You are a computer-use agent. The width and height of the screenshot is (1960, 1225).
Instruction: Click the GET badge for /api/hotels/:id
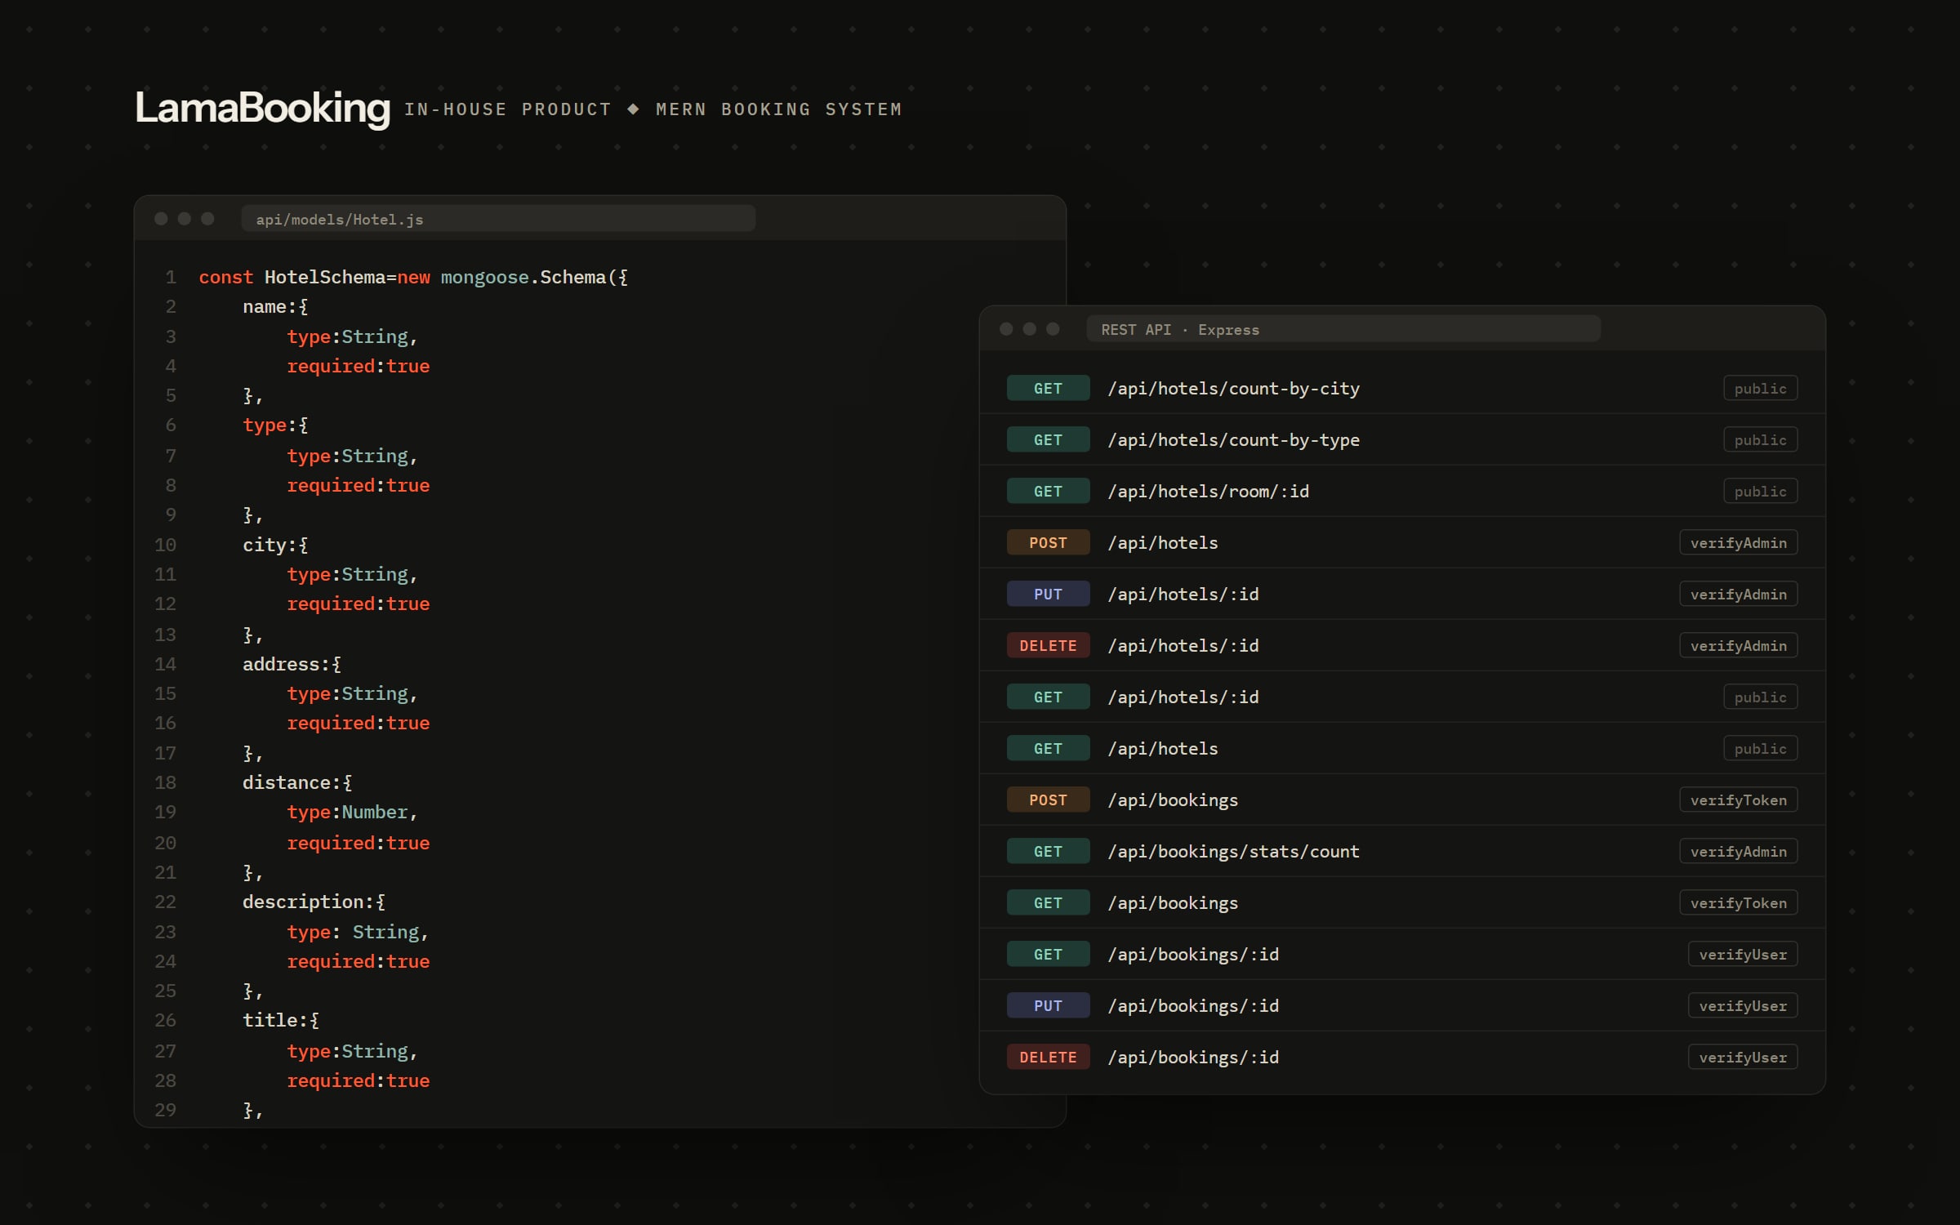1048,697
